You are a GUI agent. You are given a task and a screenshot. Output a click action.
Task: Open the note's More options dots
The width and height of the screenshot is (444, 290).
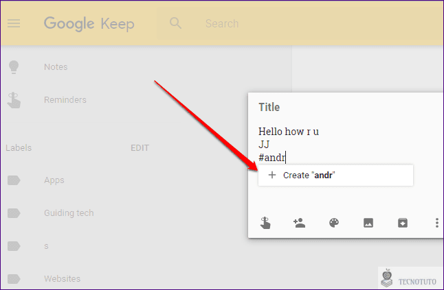pos(437,223)
